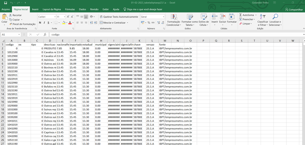Switch to the Fórmulas tab
The image size is (305, 145).
[70, 9]
